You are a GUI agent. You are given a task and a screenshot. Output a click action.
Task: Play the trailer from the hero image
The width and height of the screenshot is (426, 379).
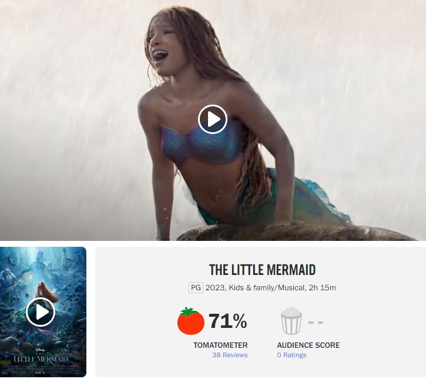213,119
